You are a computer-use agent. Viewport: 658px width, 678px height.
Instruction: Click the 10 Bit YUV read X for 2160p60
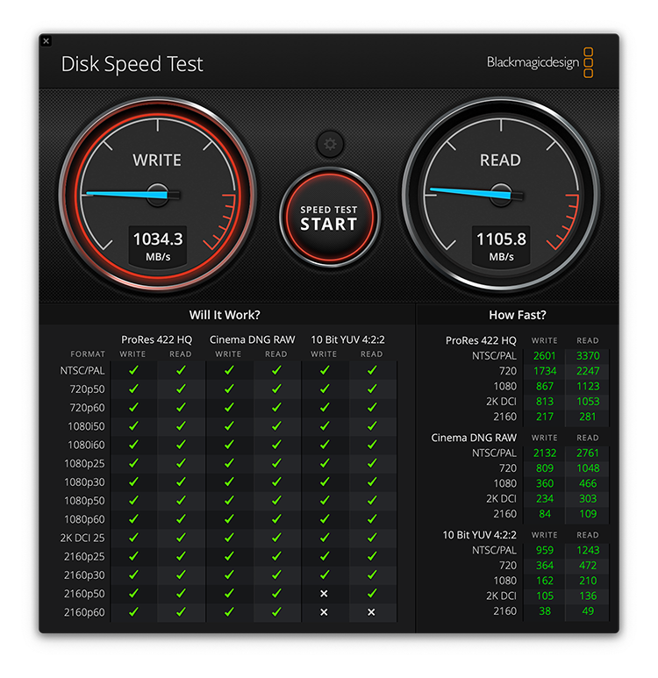tap(371, 611)
